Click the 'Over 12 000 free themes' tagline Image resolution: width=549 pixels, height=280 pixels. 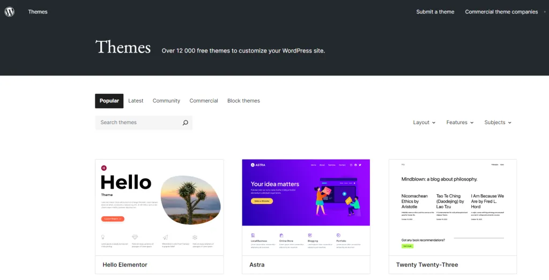click(x=243, y=51)
